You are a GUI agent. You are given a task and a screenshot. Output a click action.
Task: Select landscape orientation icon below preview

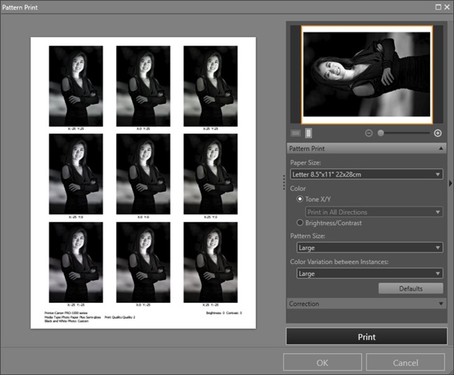(x=295, y=133)
